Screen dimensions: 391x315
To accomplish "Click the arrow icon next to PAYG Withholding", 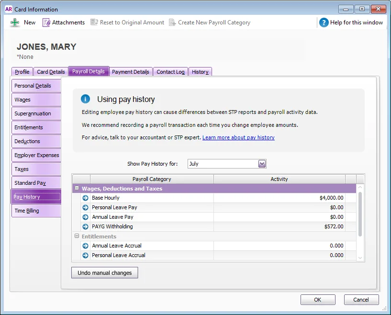I will click(x=85, y=227).
